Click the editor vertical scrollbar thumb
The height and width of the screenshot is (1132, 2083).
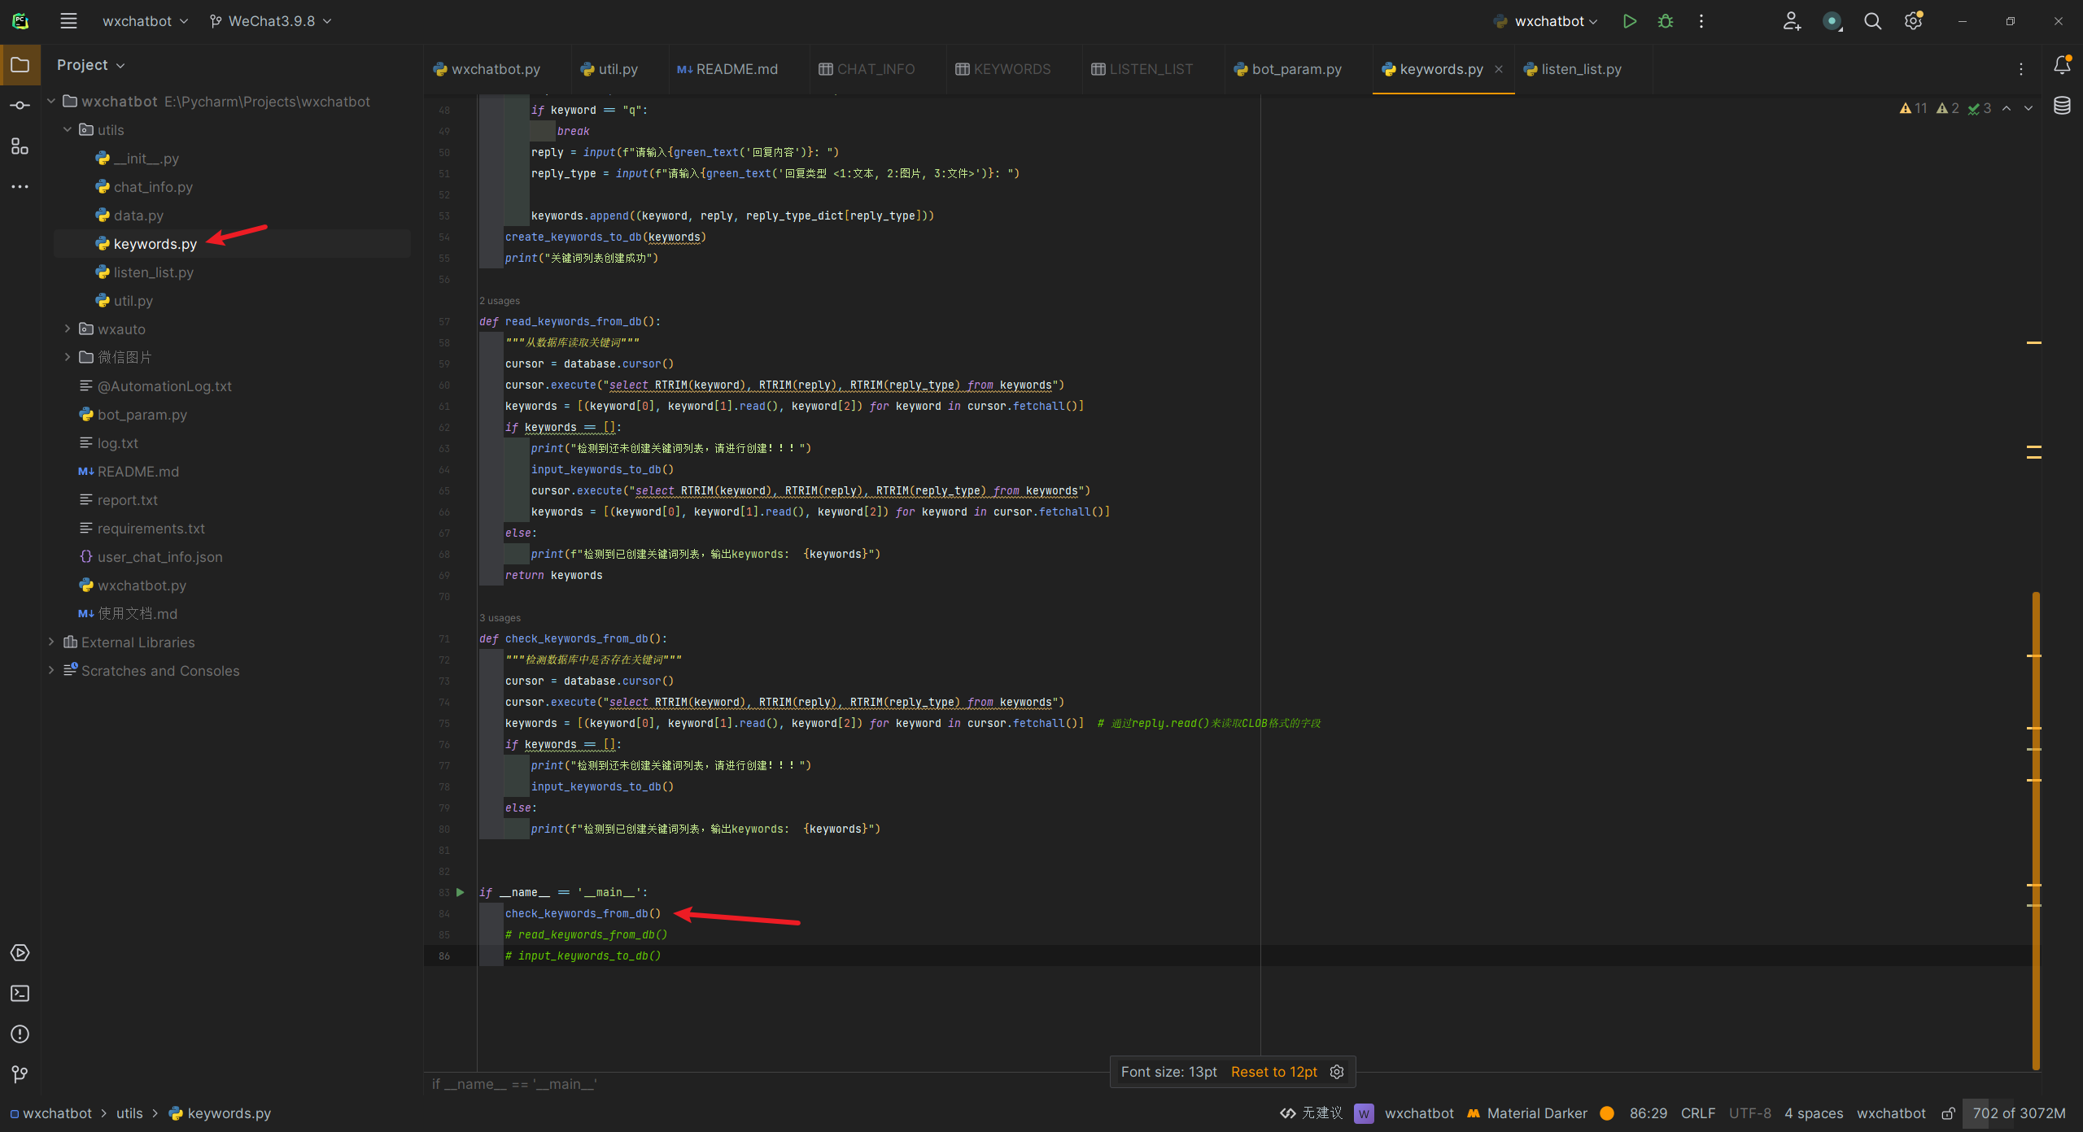pos(2036,829)
